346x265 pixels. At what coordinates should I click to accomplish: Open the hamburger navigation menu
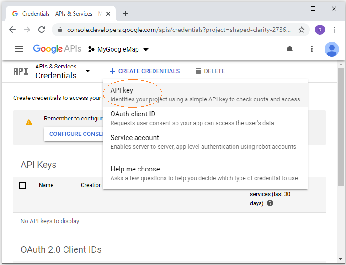19,49
